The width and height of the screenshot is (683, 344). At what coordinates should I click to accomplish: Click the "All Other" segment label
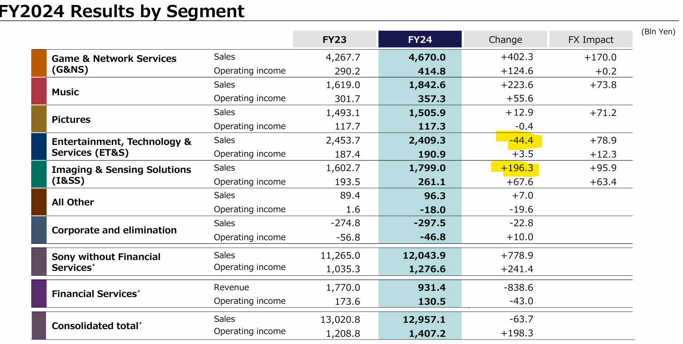coord(73,202)
